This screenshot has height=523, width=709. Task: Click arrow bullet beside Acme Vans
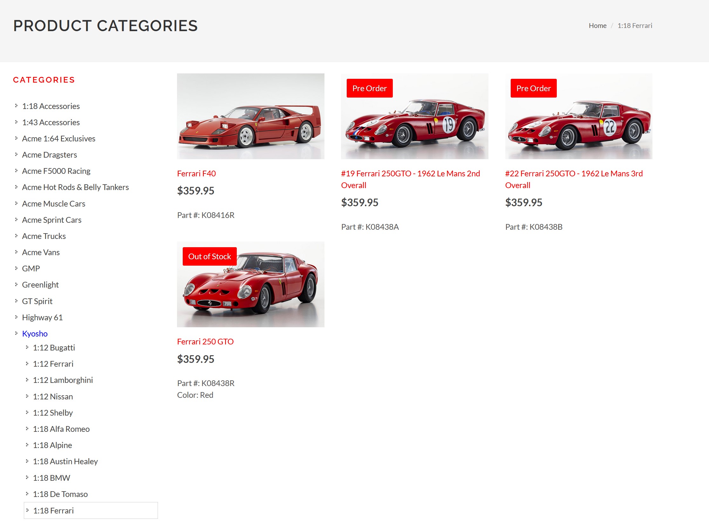(x=16, y=252)
